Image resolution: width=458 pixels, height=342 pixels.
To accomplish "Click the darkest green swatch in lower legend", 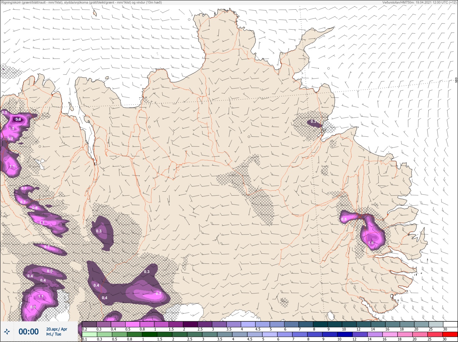I will tap(150, 334).
